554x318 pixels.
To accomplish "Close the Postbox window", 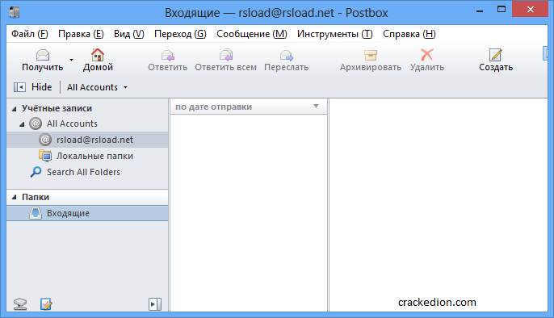I will pyautogui.click(x=530, y=10).
